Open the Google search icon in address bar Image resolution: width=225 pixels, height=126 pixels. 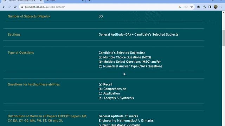point(180,7)
